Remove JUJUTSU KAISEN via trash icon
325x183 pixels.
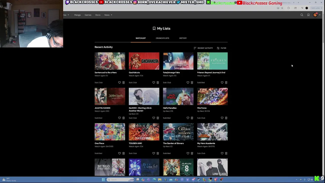pos(124,118)
